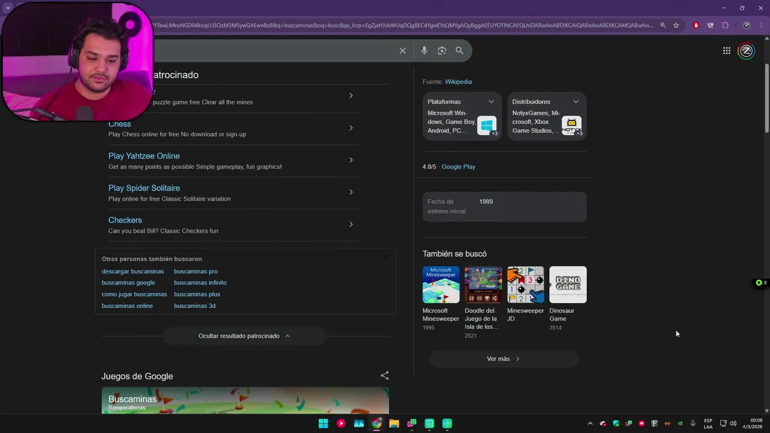Click the NotyxGames logo in Distribuidores
The height and width of the screenshot is (433, 770).
point(571,126)
